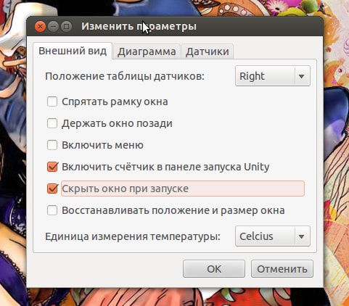349x306 pixels.
Task: Expand the Celcius temperature unit dropdown
Action: click(273, 236)
